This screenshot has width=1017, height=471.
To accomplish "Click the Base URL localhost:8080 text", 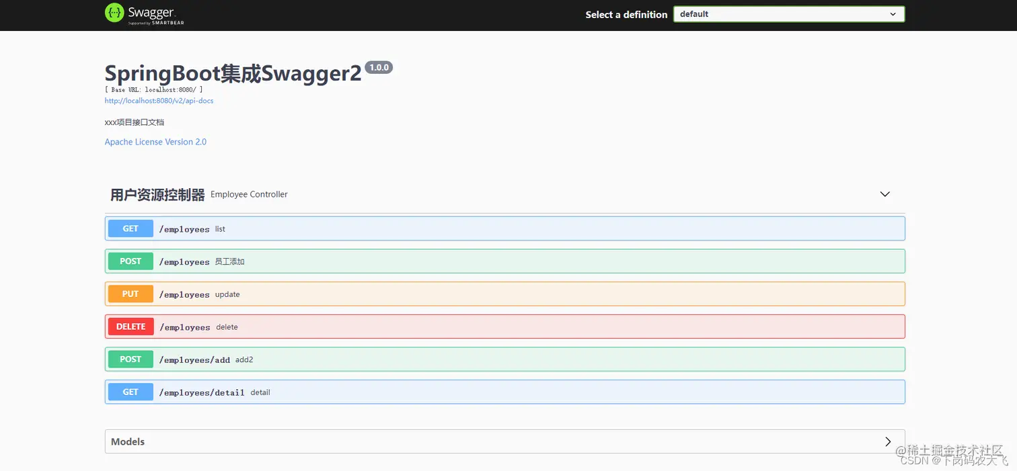I will (x=153, y=89).
